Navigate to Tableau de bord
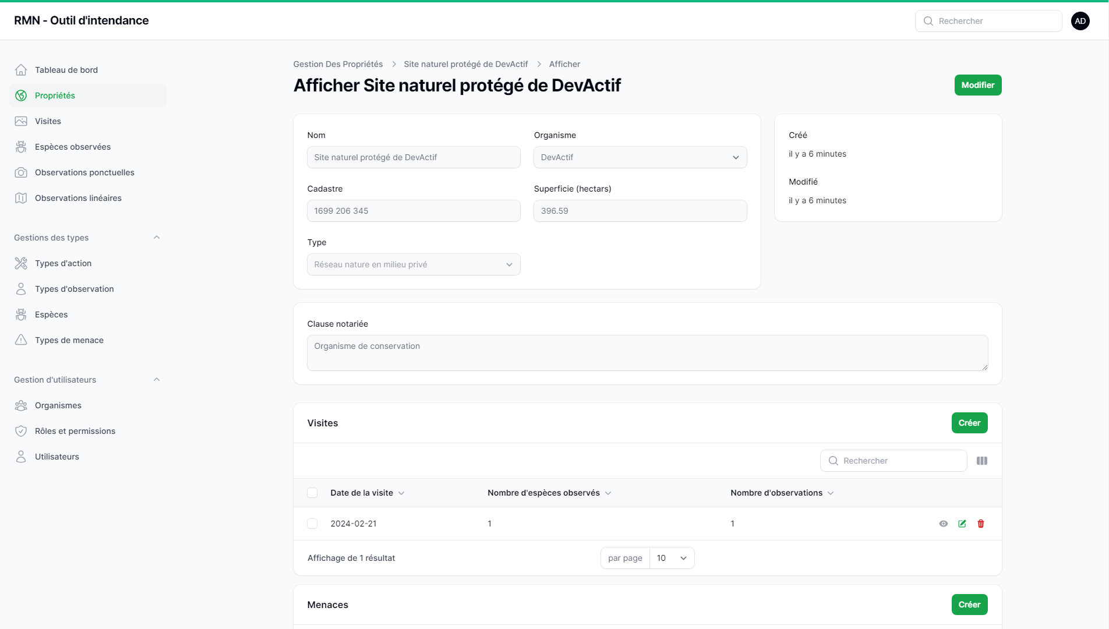1109x629 pixels. click(x=66, y=70)
